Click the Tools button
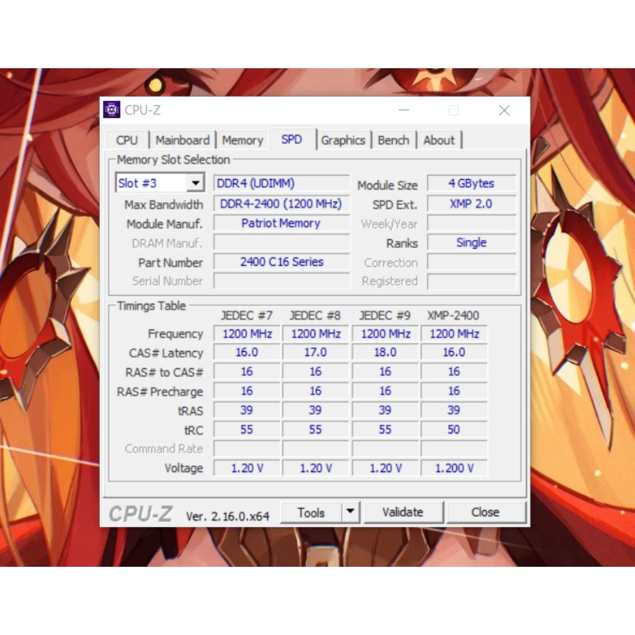The height and width of the screenshot is (635, 635). point(311,512)
